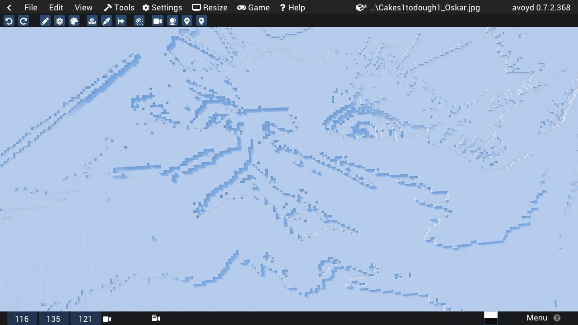
Task: Click the stacked cubes voxel icon
Action: (92, 21)
